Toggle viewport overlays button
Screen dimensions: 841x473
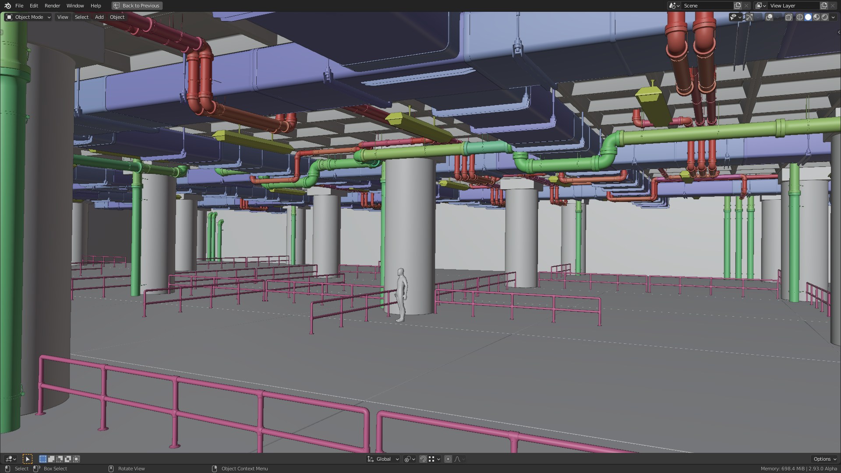(769, 17)
